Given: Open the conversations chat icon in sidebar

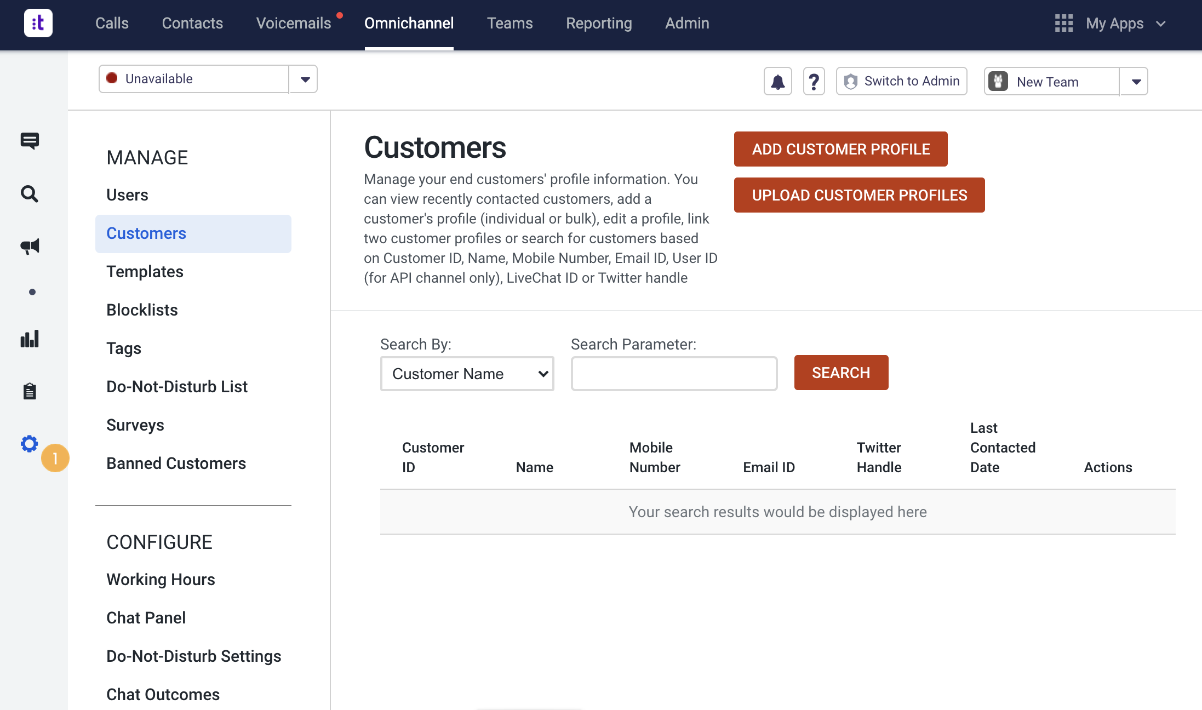Looking at the screenshot, I should point(30,141).
